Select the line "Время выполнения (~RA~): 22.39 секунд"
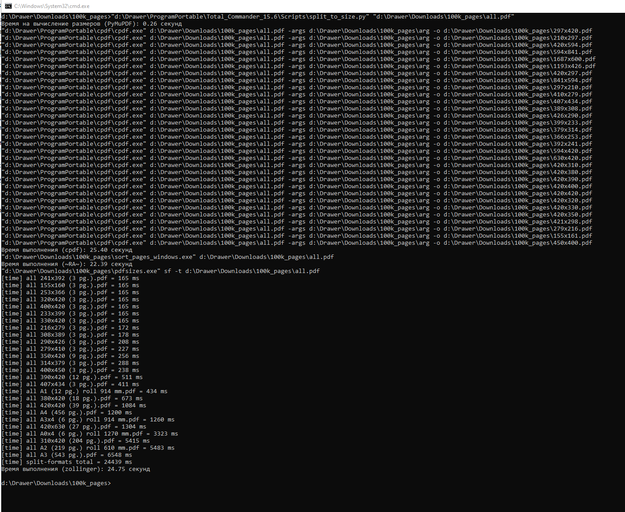 pos(67,264)
